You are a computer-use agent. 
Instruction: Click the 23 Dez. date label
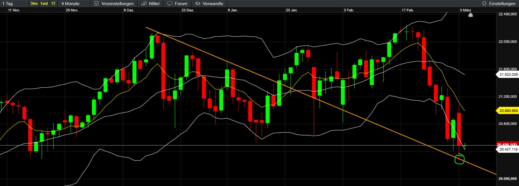point(188,10)
